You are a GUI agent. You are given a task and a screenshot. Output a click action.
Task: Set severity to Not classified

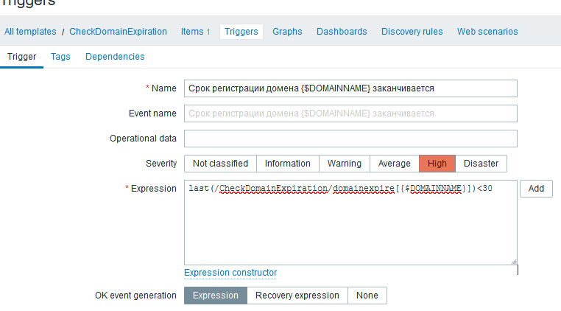click(220, 164)
